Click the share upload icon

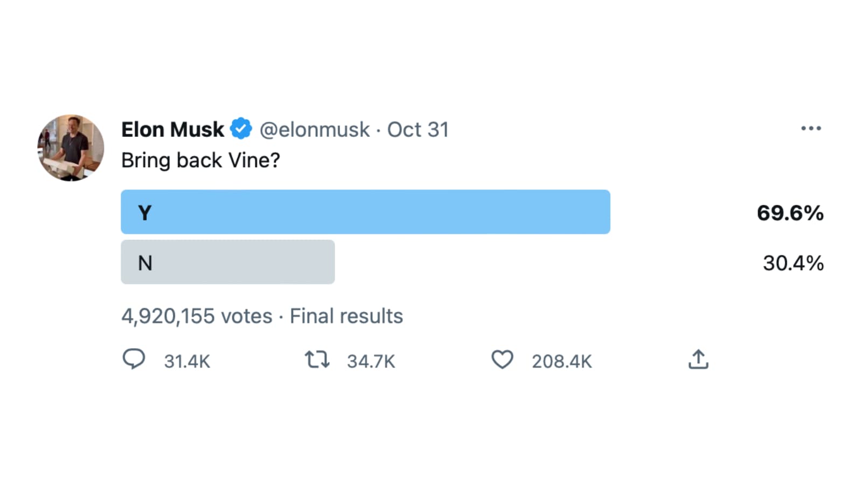tap(698, 359)
